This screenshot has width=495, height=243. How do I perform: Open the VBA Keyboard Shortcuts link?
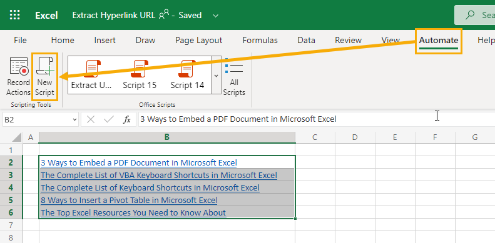(159, 176)
